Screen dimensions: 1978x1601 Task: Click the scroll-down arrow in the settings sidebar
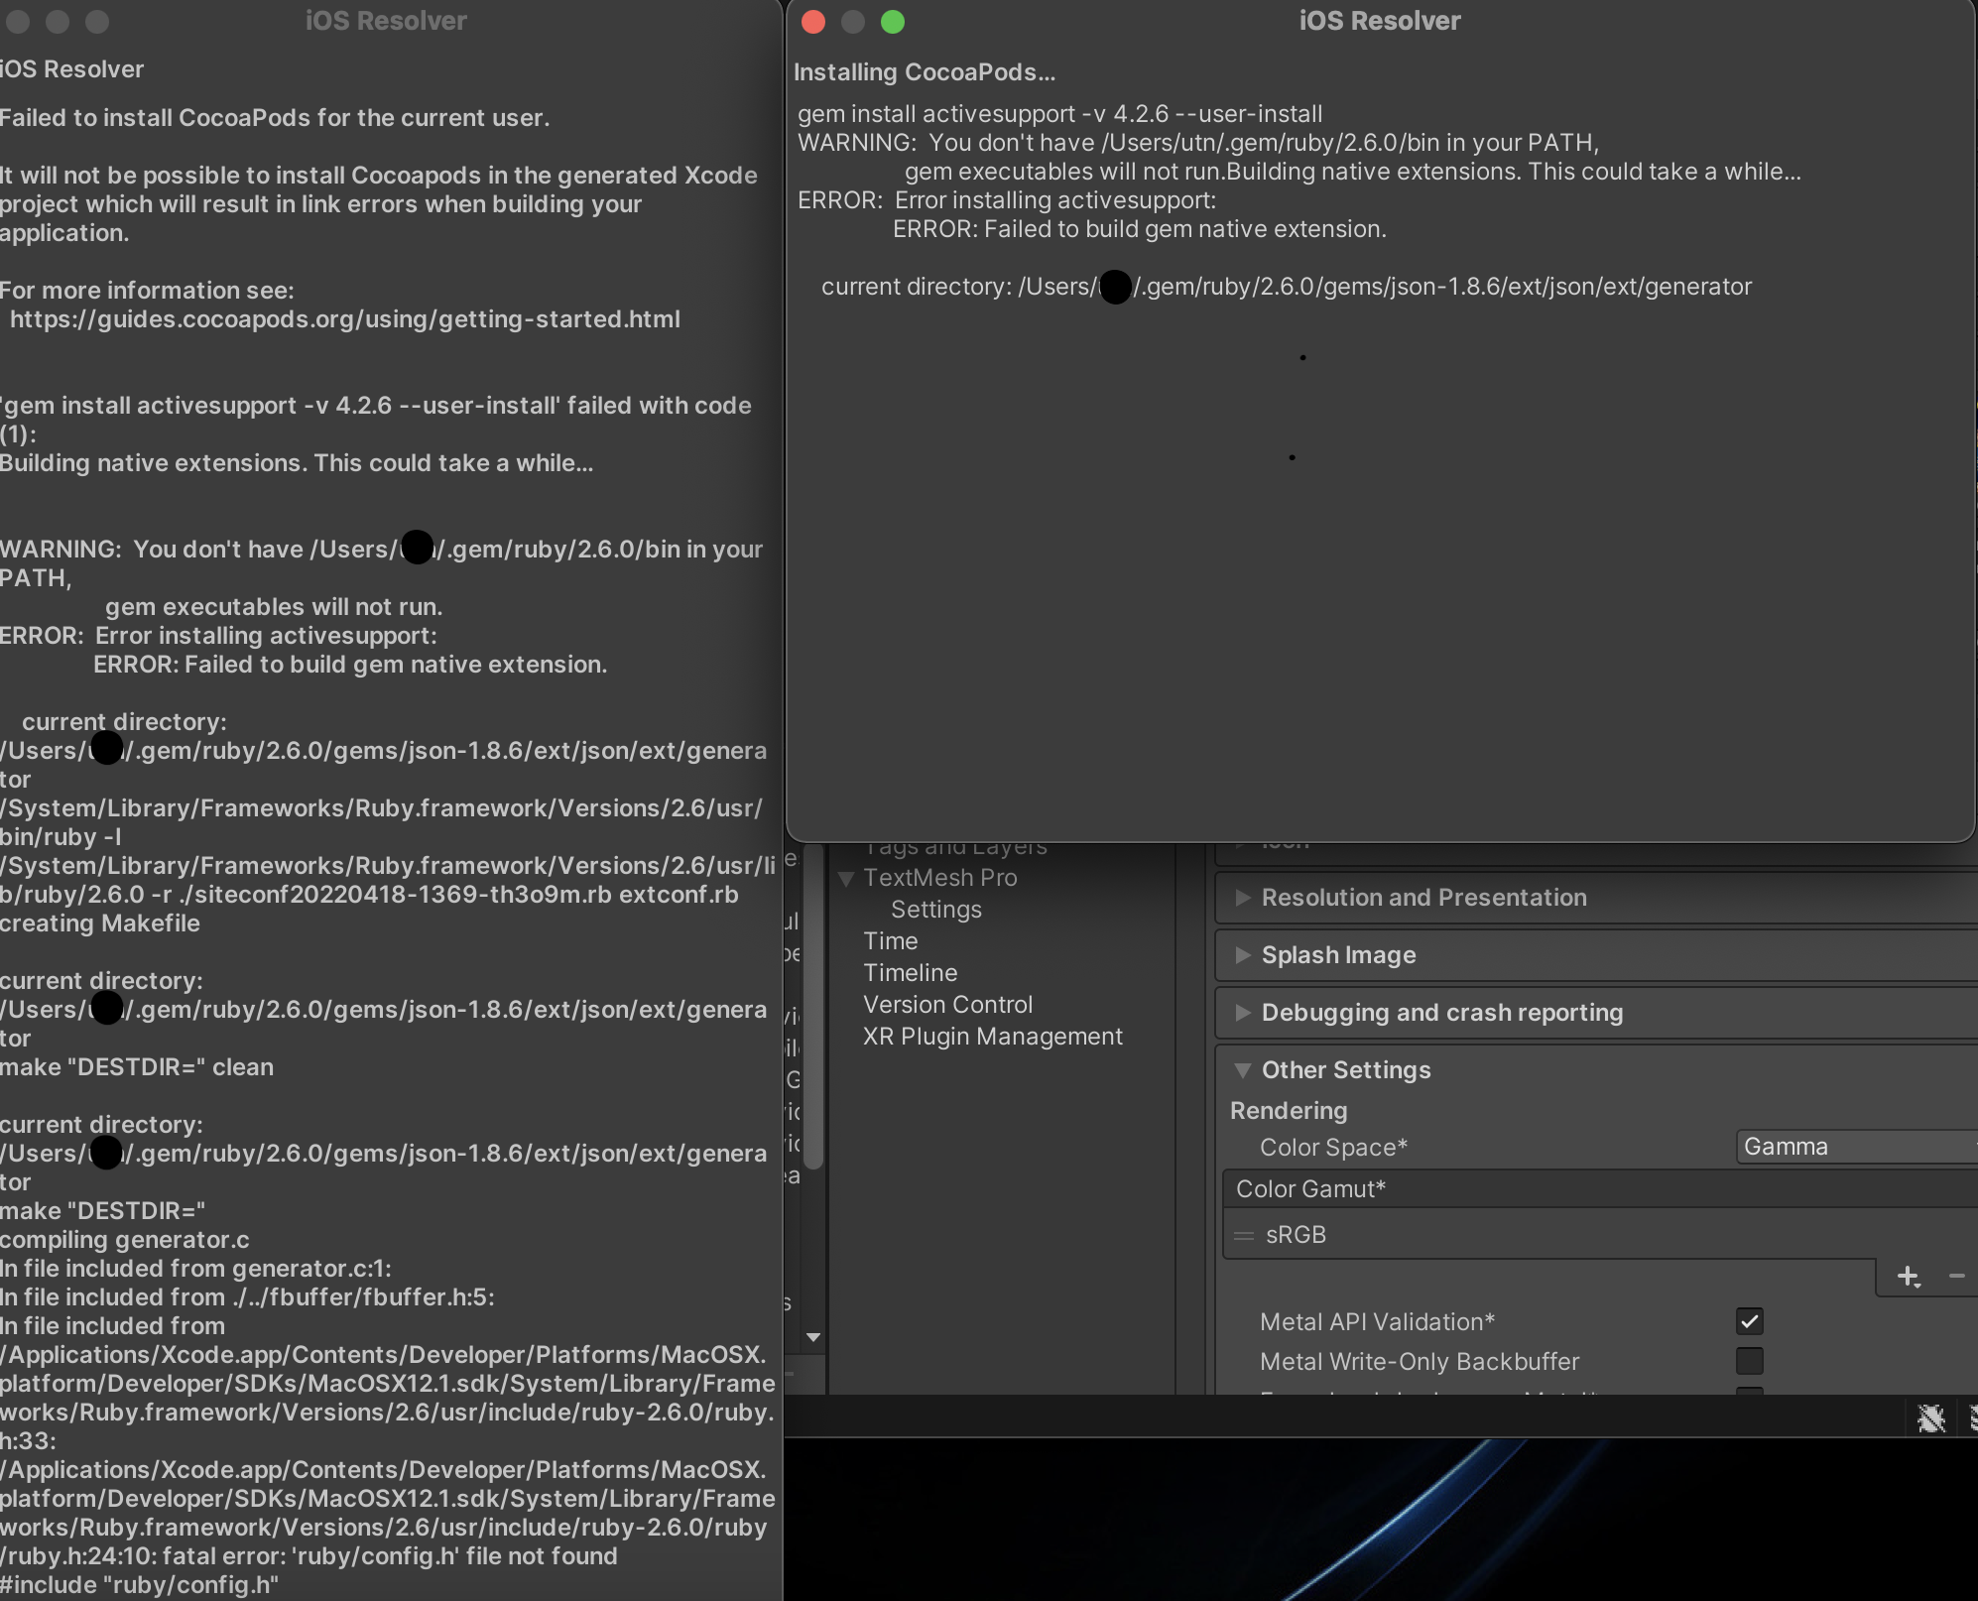tap(813, 1338)
